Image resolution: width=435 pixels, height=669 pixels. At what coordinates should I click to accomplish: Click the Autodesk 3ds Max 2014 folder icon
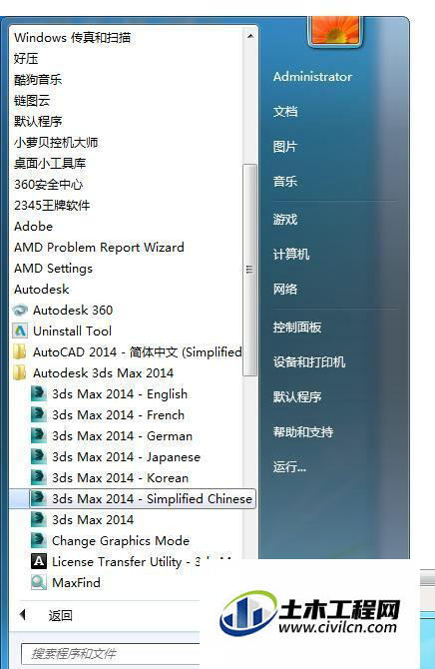pyautogui.click(x=20, y=372)
